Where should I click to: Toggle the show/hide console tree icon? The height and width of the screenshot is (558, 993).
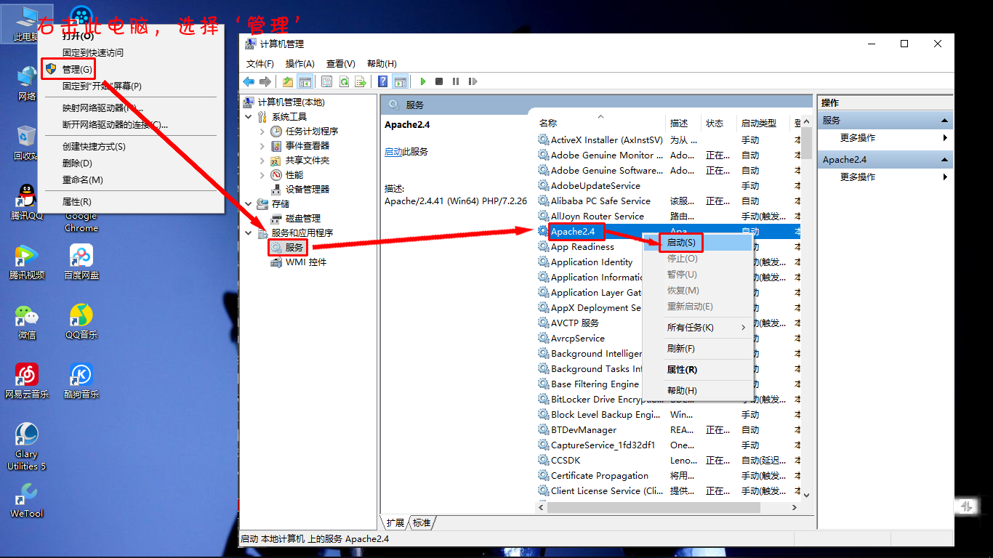[x=305, y=81]
